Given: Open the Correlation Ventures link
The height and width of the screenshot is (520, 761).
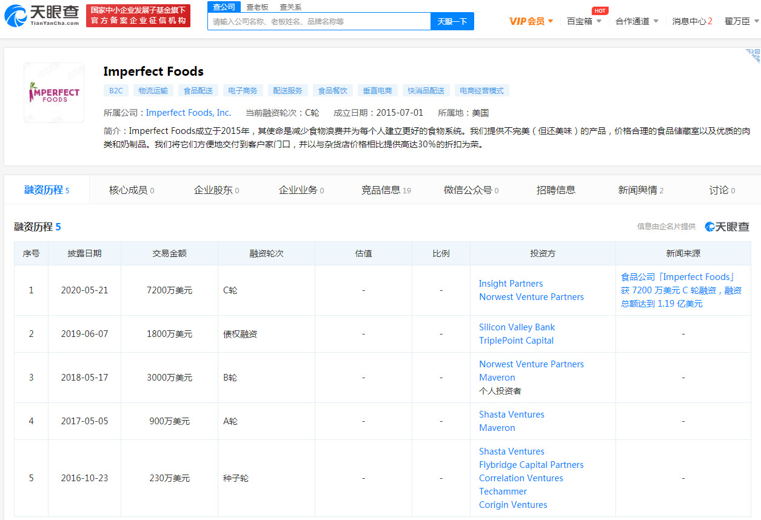Looking at the screenshot, I should pyautogui.click(x=521, y=478).
